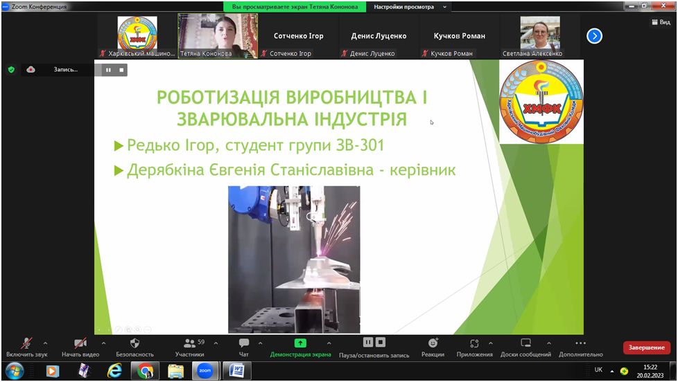
Task: Click the screen sharing notice banner
Action: (x=295, y=7)
